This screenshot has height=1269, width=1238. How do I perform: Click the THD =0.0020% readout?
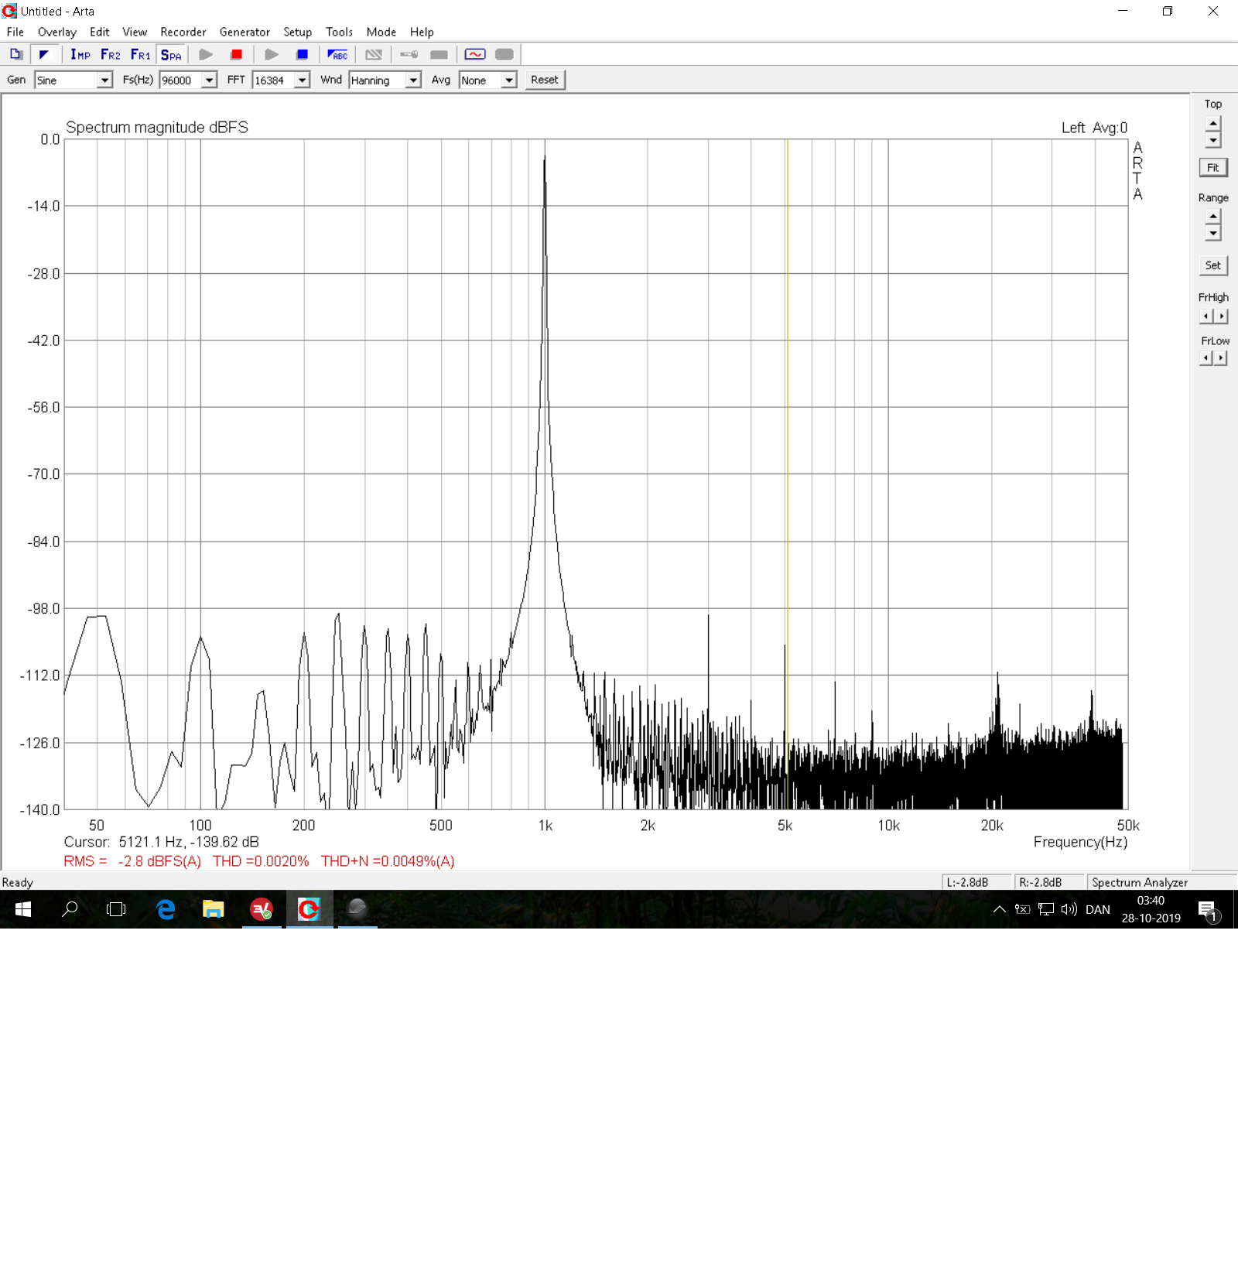pos(261,861)
